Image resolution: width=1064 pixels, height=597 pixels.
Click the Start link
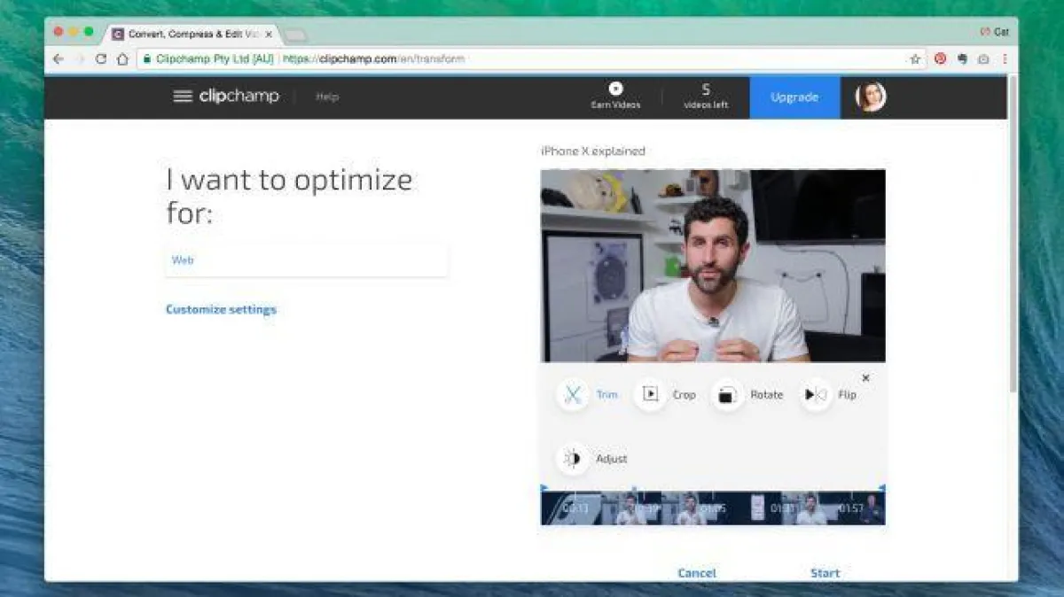pyautogui.click(x=825, y=573)
